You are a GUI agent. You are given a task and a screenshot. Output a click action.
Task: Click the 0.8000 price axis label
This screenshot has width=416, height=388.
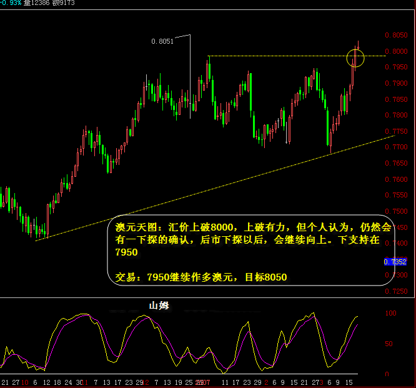pyautogui.click(x=396, y=51)
